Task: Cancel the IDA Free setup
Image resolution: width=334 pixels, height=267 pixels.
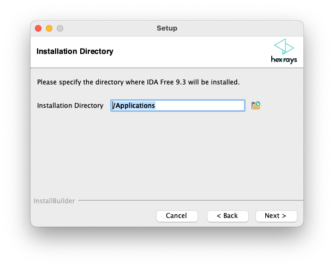Action: point(176,216)
